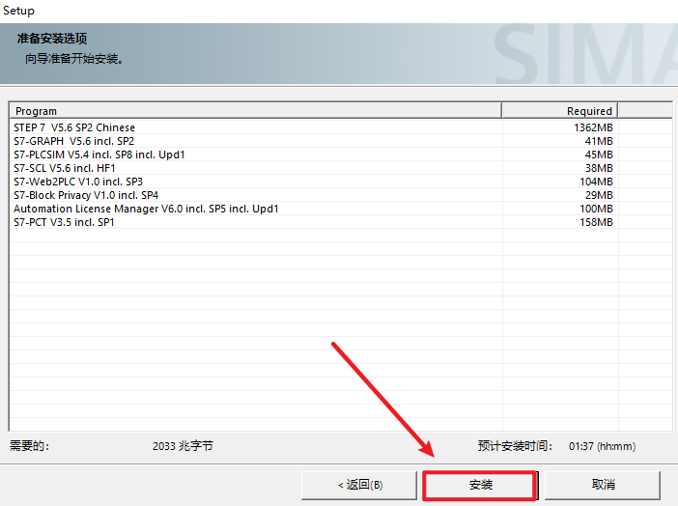Click the 41MB size value

click(599, 141)
